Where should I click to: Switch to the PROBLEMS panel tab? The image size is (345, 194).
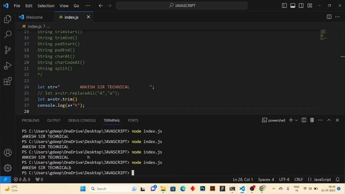point(31,120)
